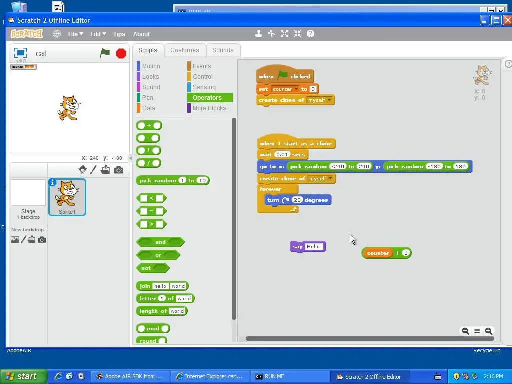Click the Scratch logo
The image size is (512, 384).
pos(27,34)
